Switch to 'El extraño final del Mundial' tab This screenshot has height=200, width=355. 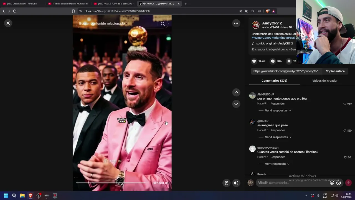click(68, 4)
